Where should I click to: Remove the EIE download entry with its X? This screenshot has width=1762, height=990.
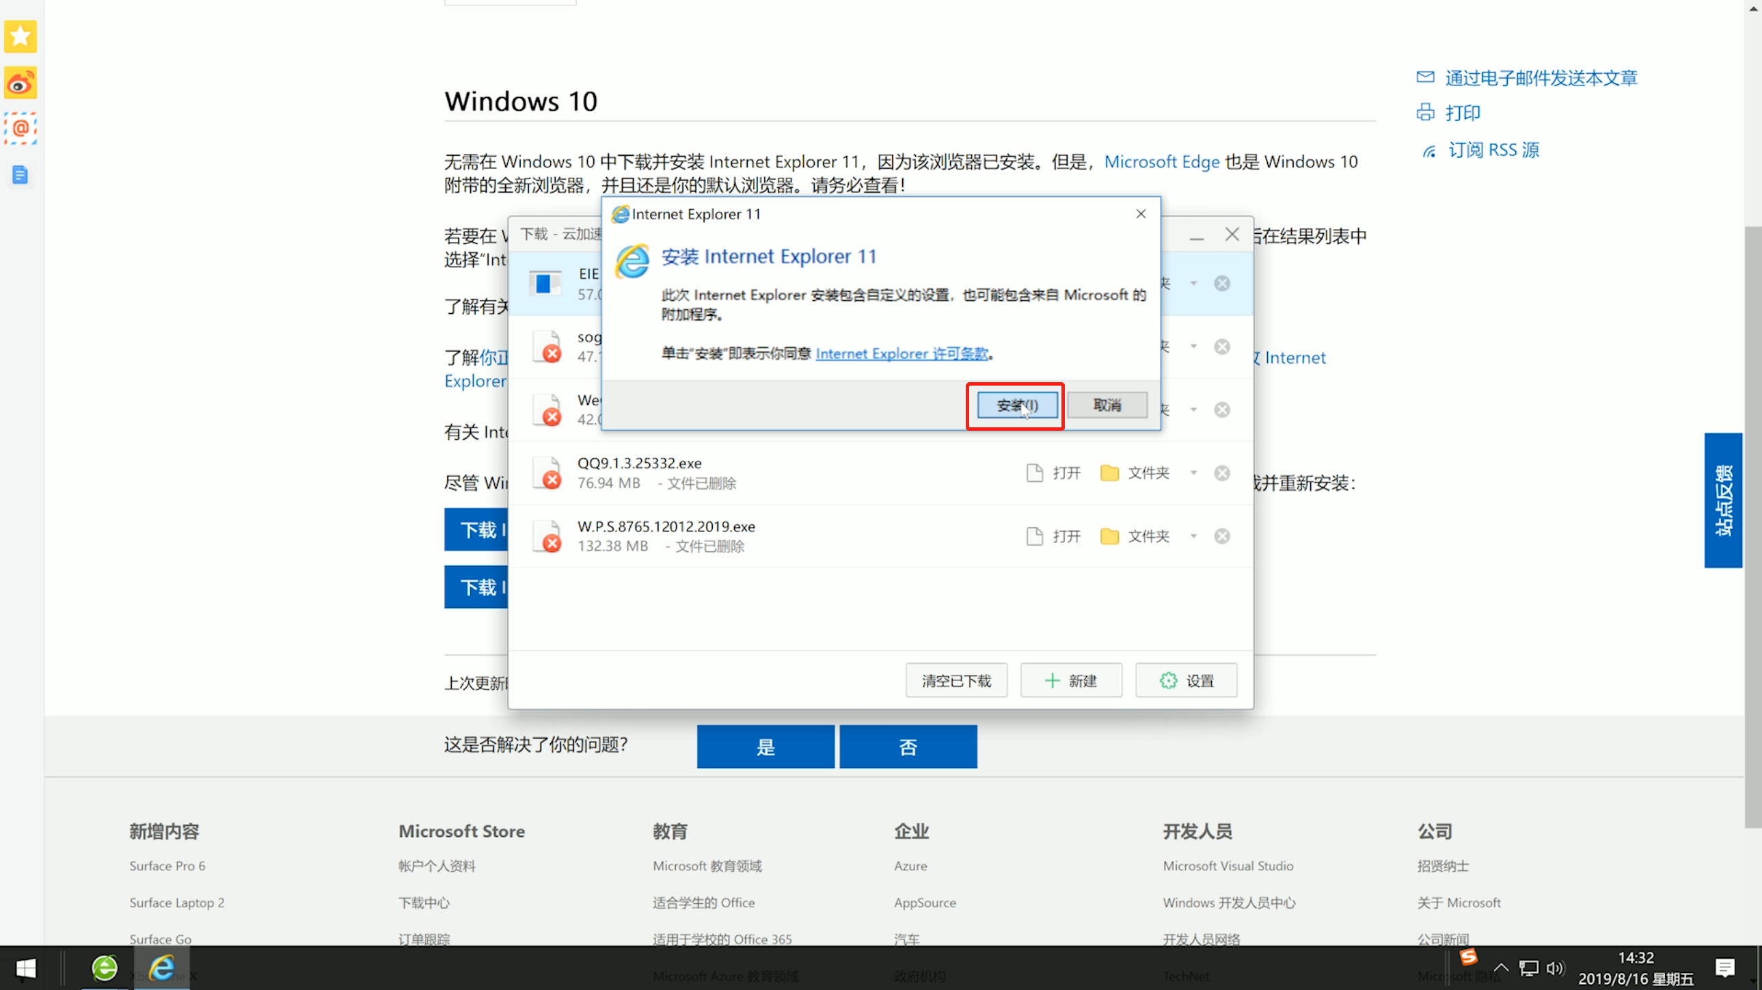pos(1221,283)
